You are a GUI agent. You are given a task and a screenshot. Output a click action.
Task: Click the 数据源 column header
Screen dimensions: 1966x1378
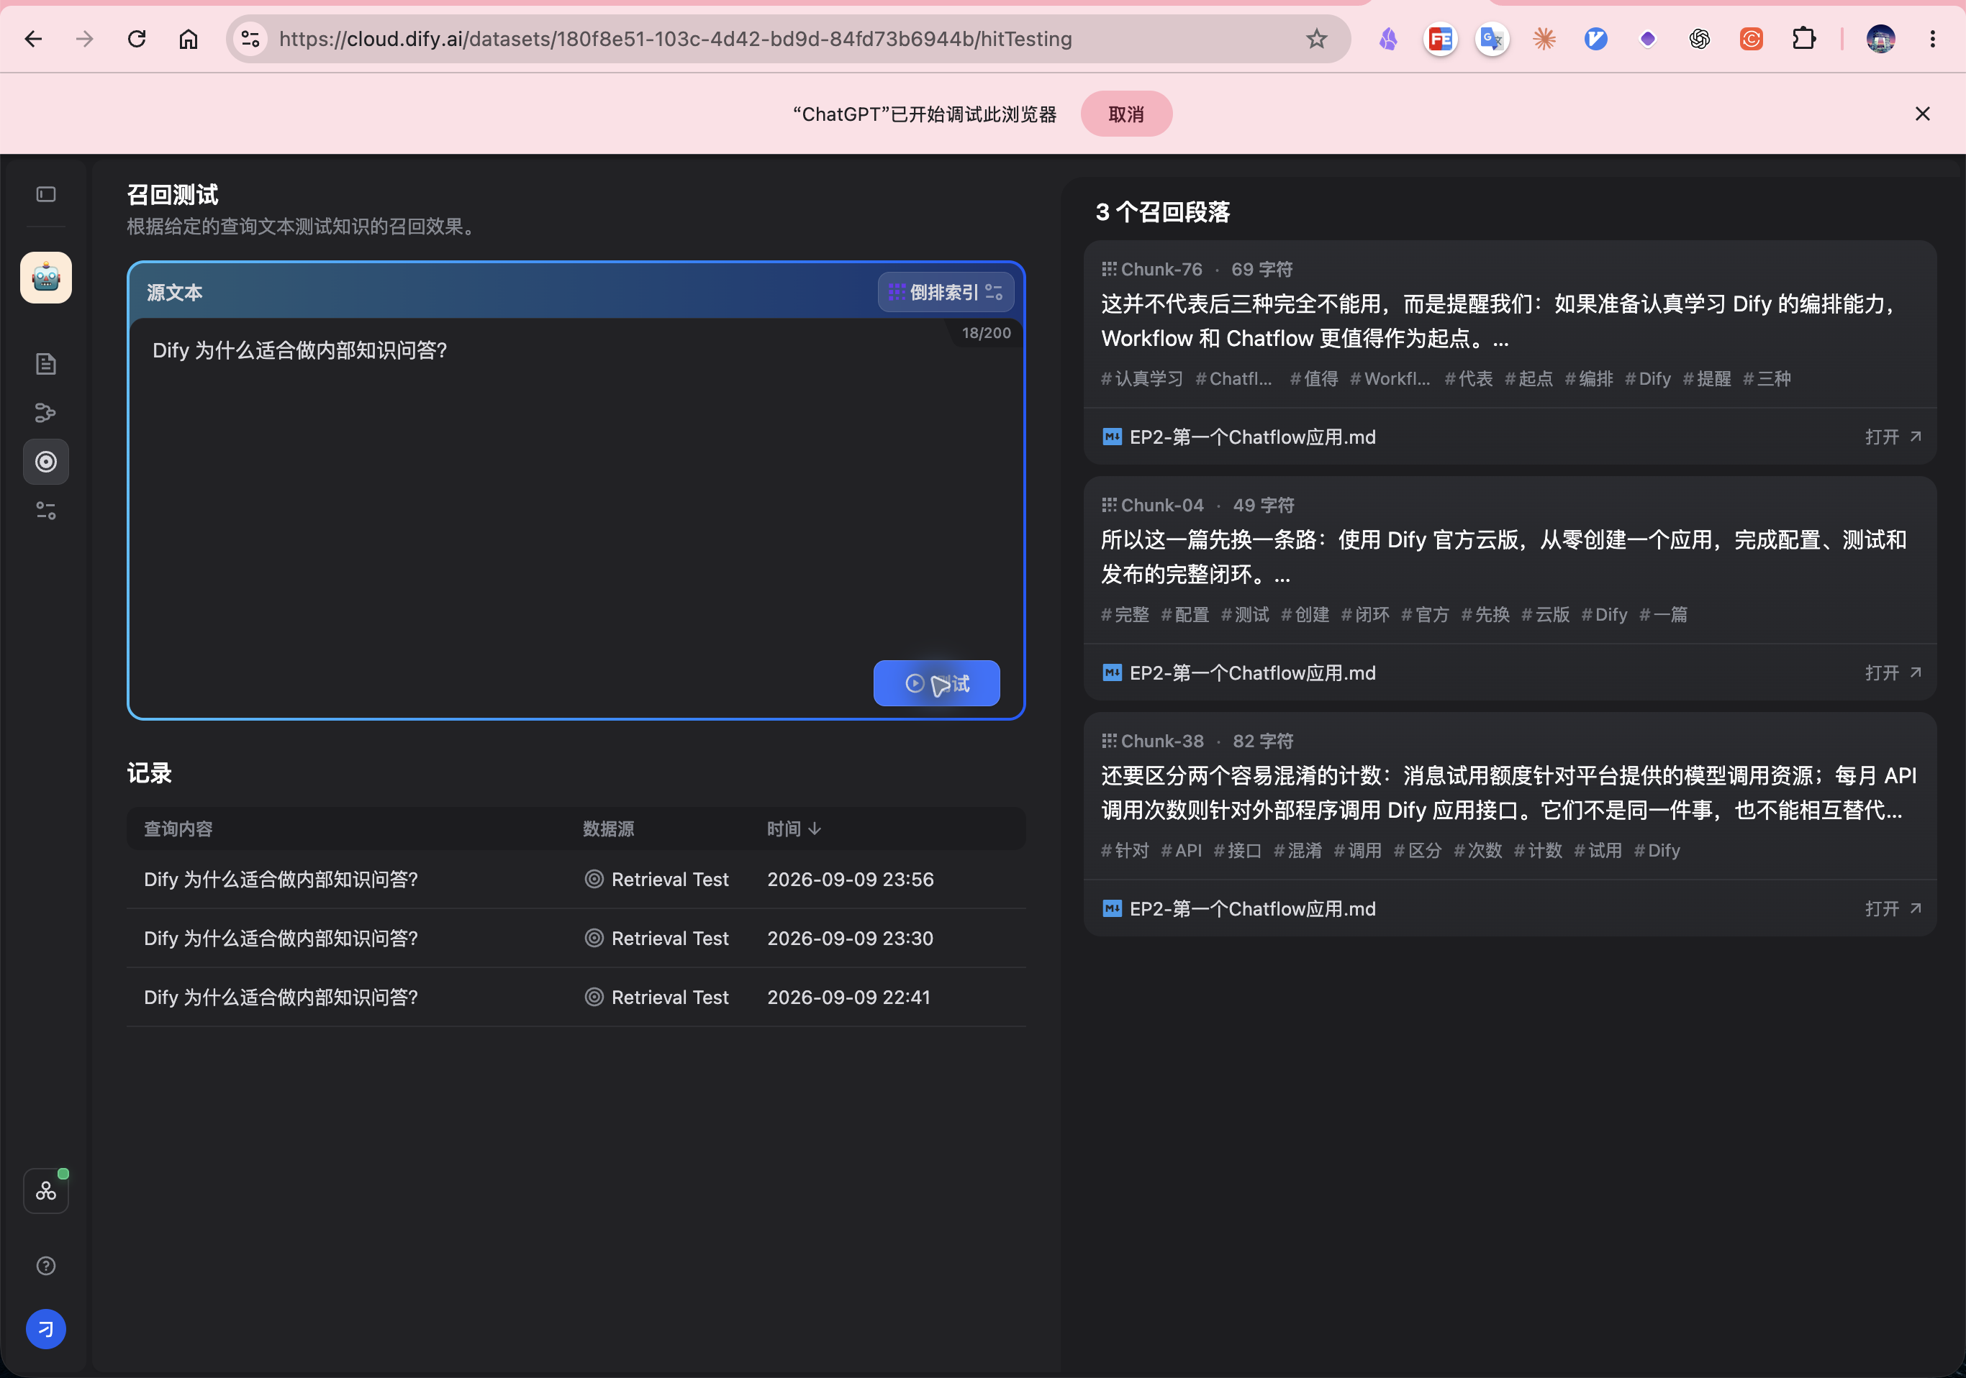point(609,829)
